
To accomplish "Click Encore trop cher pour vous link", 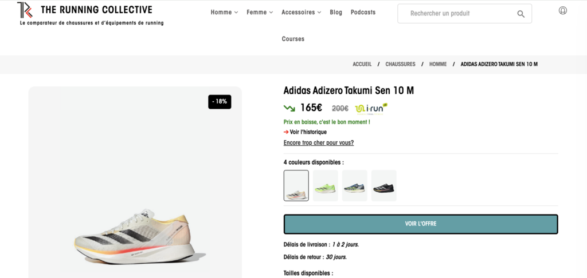I will [319, 143].
